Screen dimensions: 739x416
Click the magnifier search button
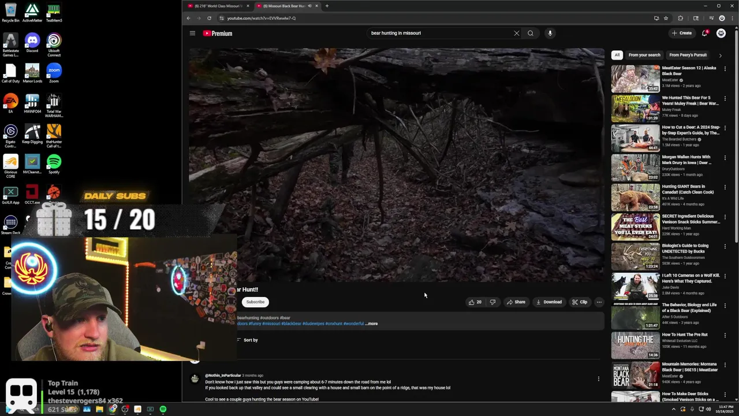(x=531, y=33)
